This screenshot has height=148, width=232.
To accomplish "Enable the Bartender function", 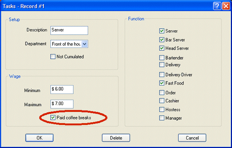I will (162, 58).
